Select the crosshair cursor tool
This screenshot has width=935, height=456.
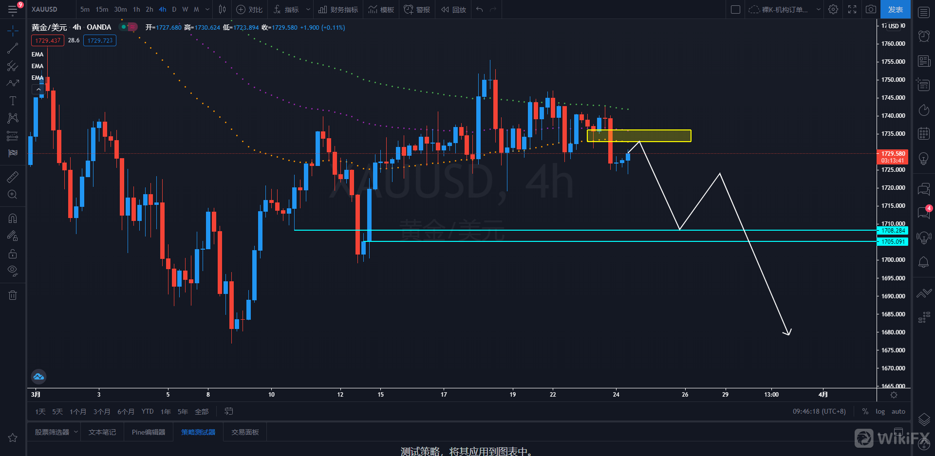point(13,31)
